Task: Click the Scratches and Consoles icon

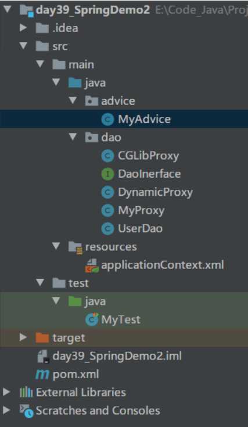Action: click(x=26, y=411)
